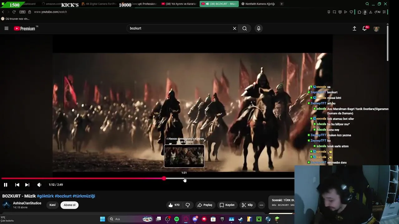Open the browser AI sidebar button

pyautogui.click(x=377, y=12)
